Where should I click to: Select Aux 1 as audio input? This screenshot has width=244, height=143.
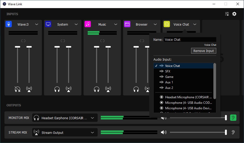click(184, 82)
